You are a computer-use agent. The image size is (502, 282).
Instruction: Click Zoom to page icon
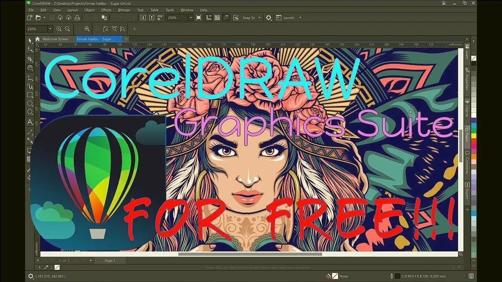coord(105,29)
